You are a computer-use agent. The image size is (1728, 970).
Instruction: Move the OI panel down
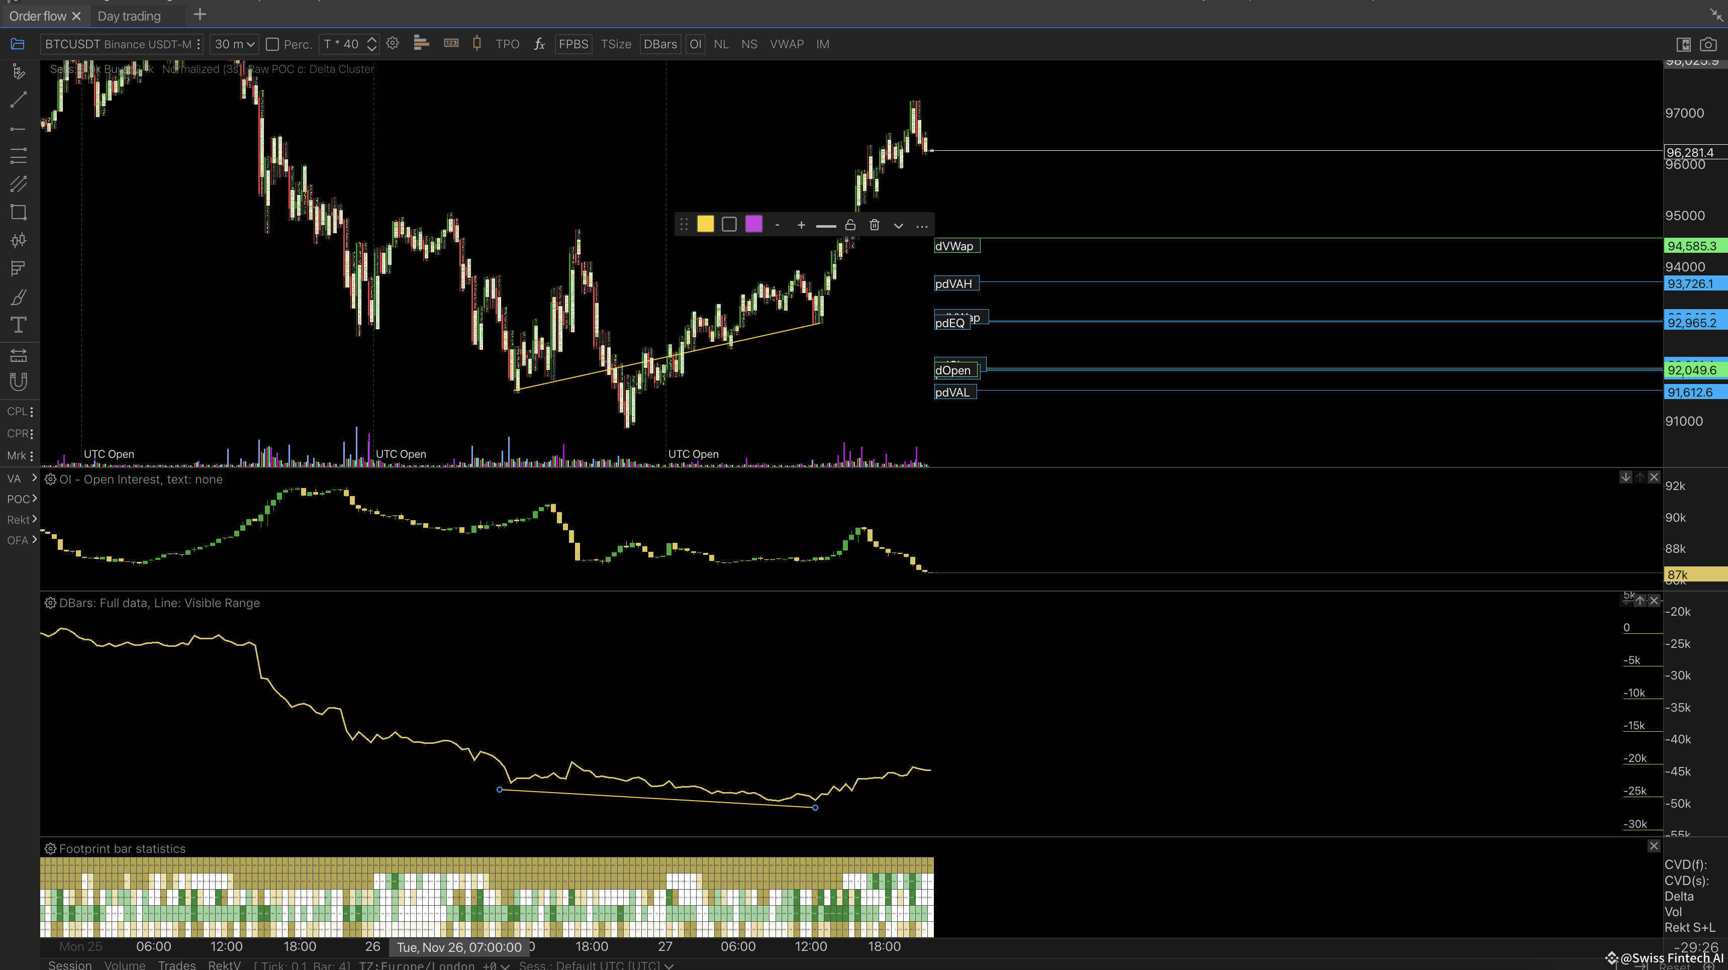[x=1625, y=477]
